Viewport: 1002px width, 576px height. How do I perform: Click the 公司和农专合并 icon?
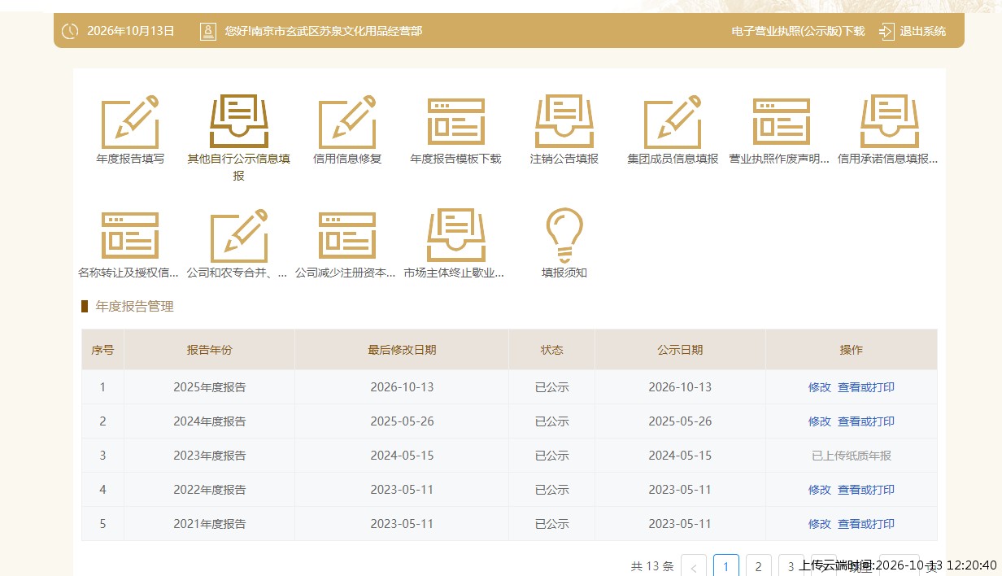(239, 236)
